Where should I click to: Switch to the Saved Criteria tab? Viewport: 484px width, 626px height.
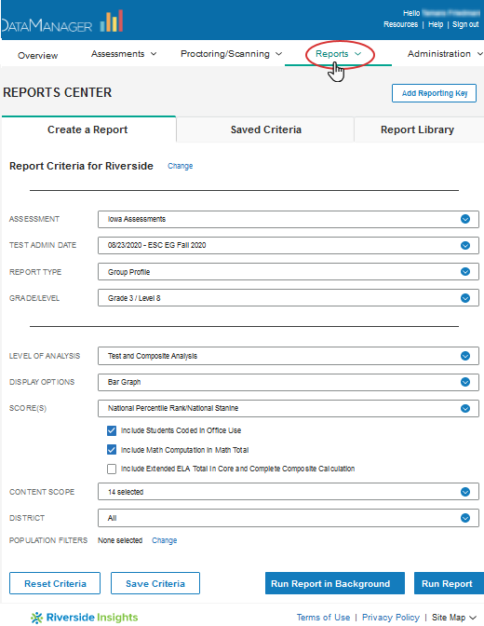pos(266,129)
